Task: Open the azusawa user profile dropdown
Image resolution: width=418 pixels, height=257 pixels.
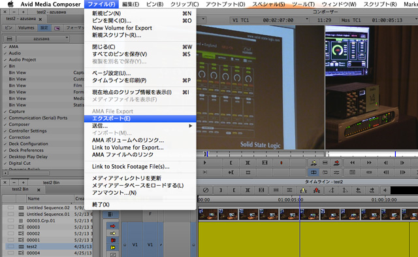Action: pyautogui.click(x=43, y=39)
